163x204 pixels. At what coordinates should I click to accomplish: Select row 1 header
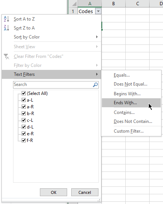tap(73, 11)
